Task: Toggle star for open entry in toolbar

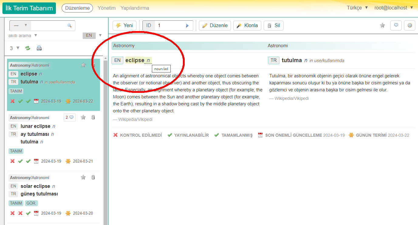Action: (x=382, y=26)
